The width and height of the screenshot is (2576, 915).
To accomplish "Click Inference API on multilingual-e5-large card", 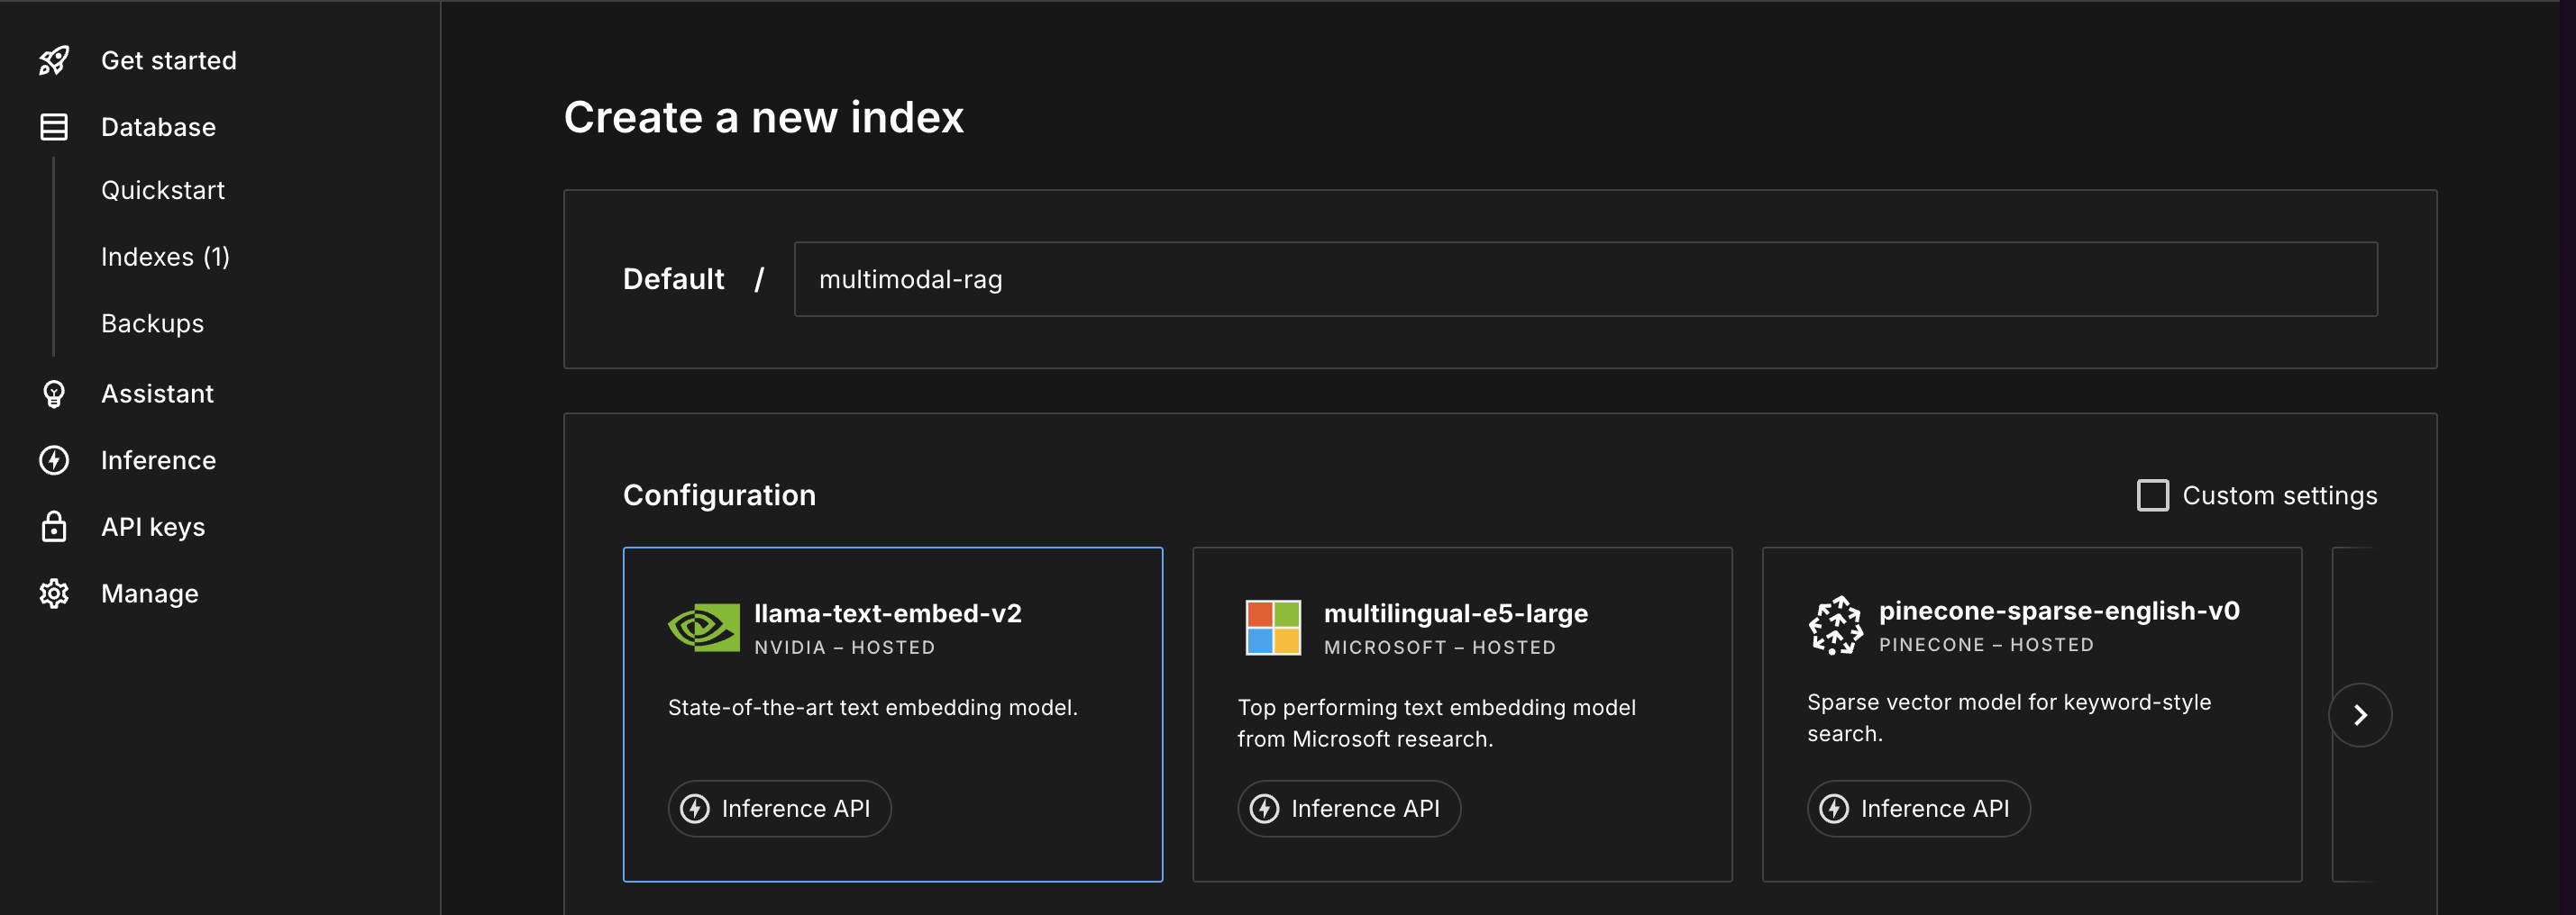I will (x=1348, y=808).
